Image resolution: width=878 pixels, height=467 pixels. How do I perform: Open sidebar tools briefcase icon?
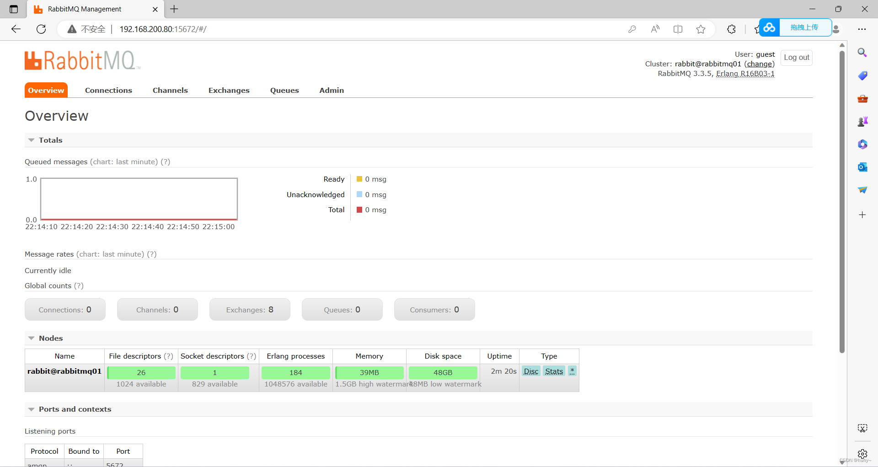click(862, 98)
